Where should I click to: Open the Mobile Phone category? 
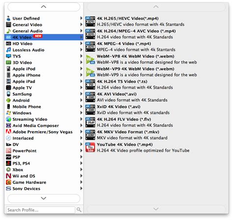(44, 107)
